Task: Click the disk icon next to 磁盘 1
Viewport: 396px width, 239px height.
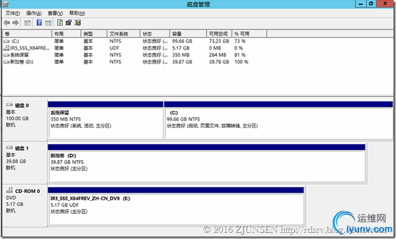Action: (x=10, y=148)
